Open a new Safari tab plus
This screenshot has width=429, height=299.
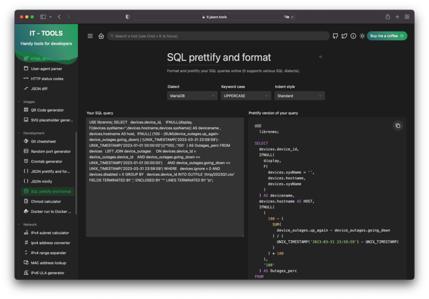pos(397,17)
